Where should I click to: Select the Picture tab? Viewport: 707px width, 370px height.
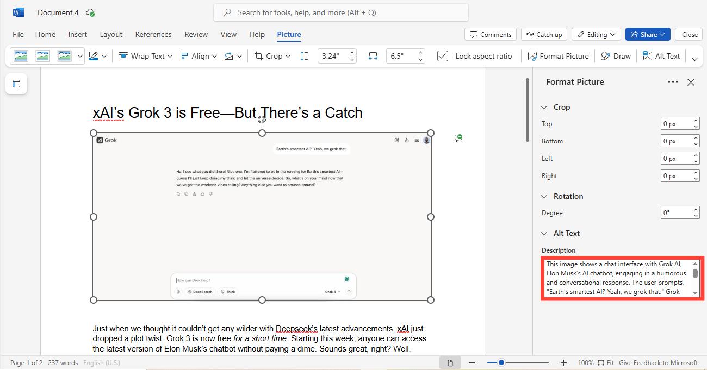[289, 34]
